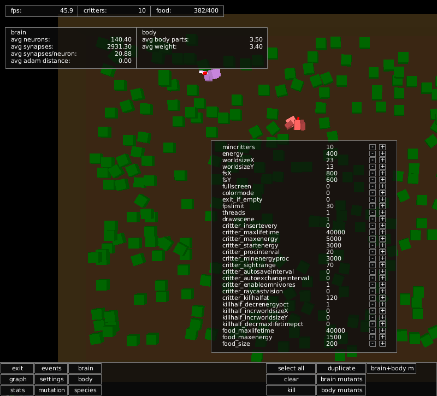Toggle the settings panel button
The width and height of the screenshot is (437, 396).
click(x=51, y=379)
